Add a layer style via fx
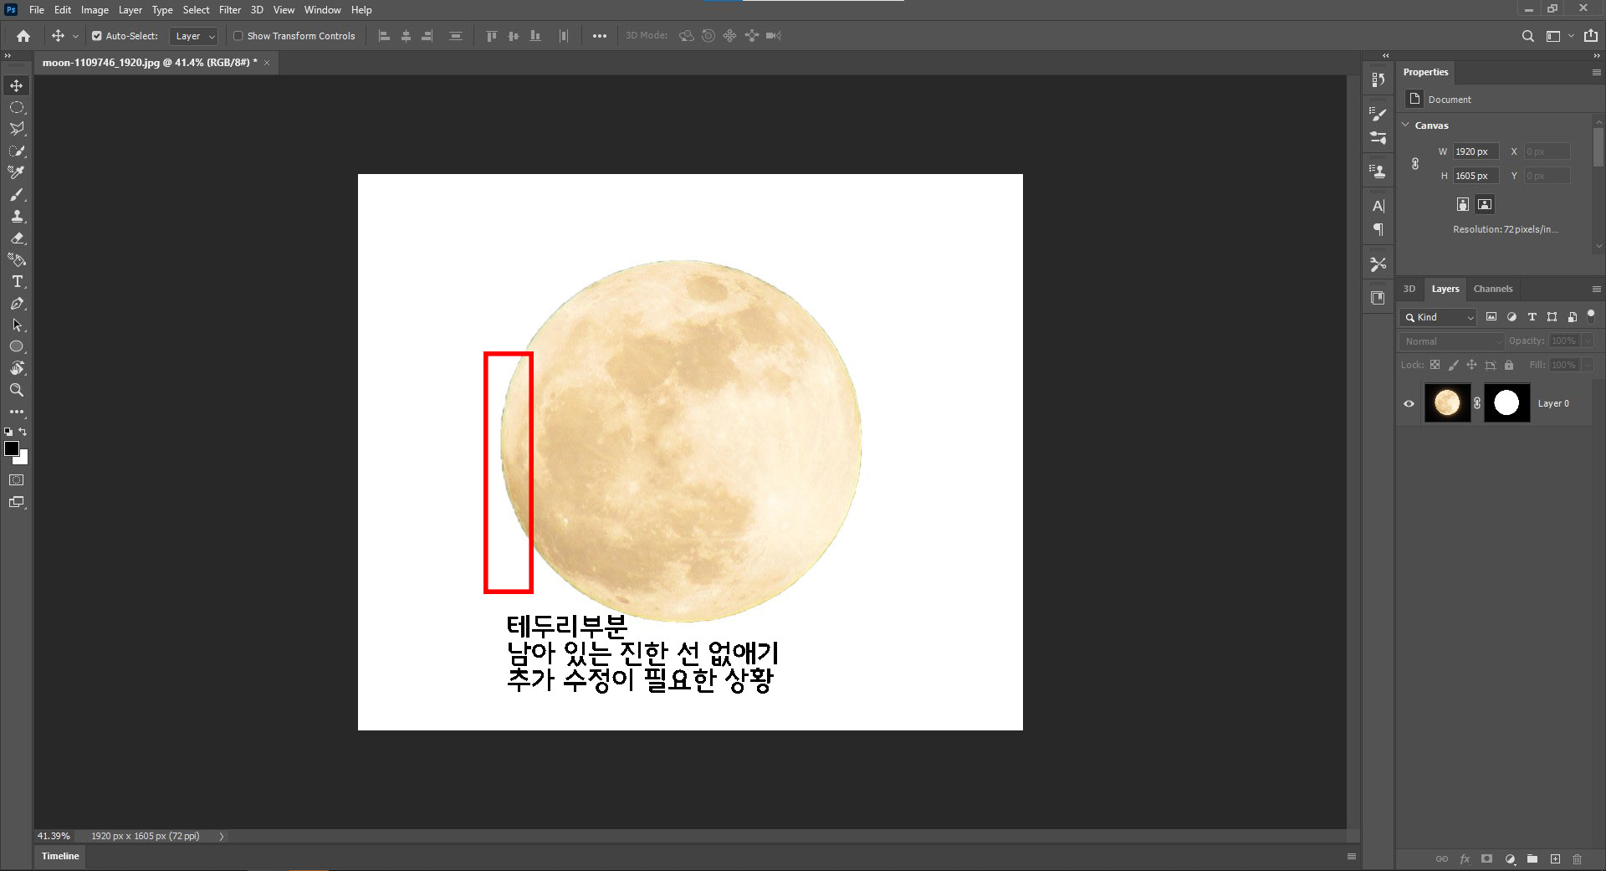Viewport: 1606px width, 871px height. [1465, 859]
